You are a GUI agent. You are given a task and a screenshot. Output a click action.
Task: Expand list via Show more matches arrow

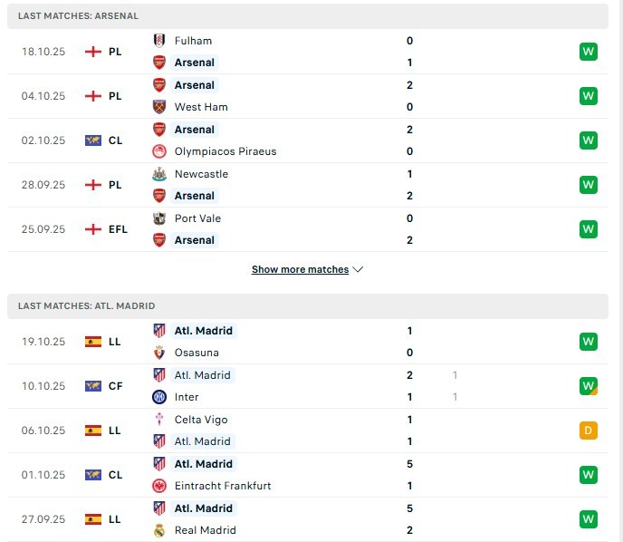(x=358, y=270)
